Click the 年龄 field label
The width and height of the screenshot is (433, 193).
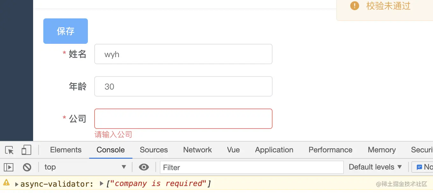(x=78, y=86)
